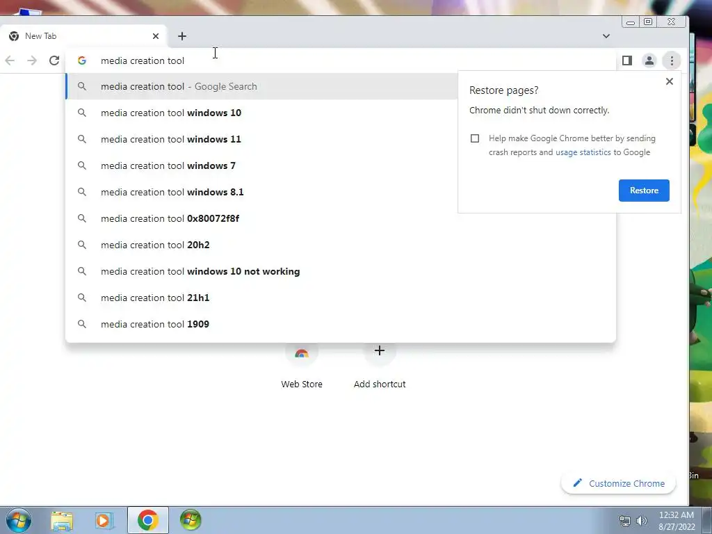Open the Windows Start menu orb
This screenshot has height=534, width=712.
19,520
